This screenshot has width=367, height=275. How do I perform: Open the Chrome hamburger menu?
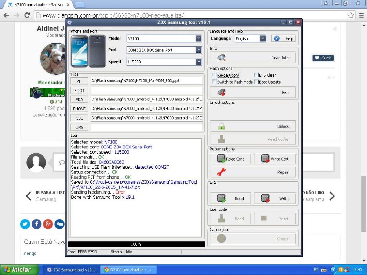point(361,15)
